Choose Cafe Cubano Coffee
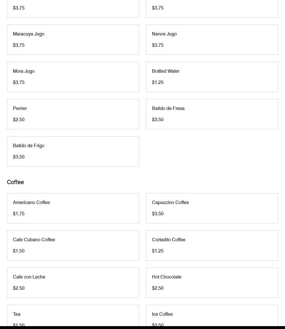 coord(73,245)
